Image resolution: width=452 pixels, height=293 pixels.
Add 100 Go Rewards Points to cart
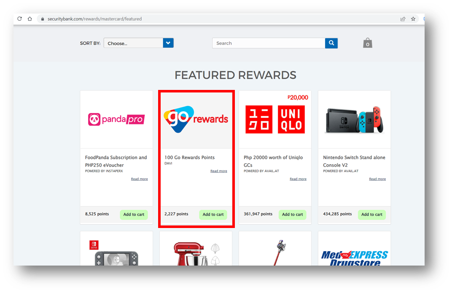pyautogui.click(x=213, y=214)
